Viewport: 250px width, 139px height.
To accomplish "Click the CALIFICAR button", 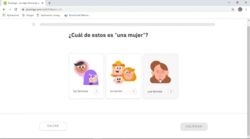I will tap(194, 127).
